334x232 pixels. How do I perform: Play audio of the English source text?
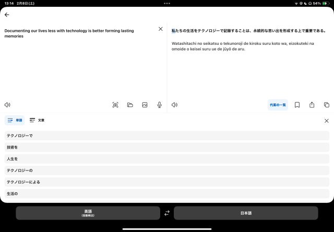pyautogui.click(x=7, y=105)
